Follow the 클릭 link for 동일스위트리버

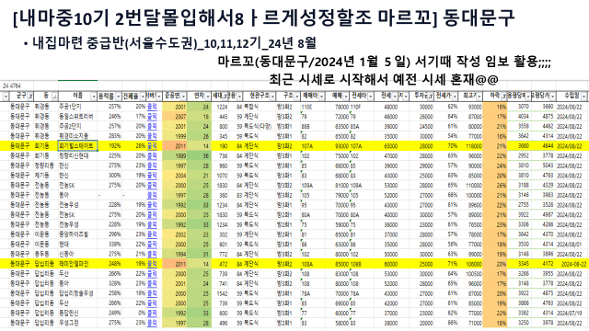click(152, 117)
